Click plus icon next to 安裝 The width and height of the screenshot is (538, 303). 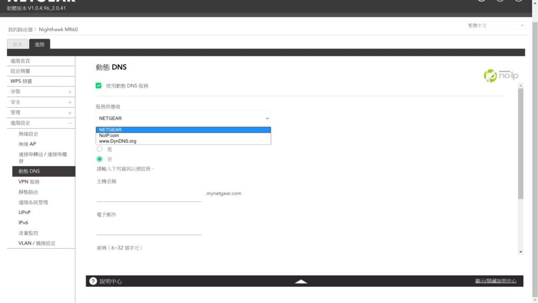[70, 92]
